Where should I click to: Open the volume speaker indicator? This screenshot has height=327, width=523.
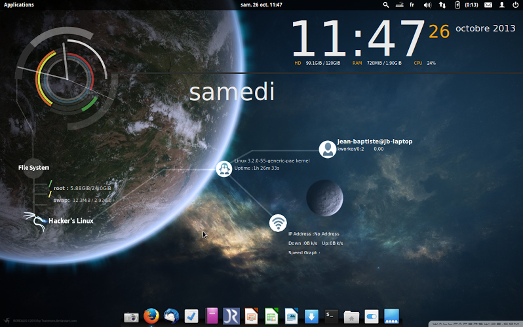click(x=427, y=5)
